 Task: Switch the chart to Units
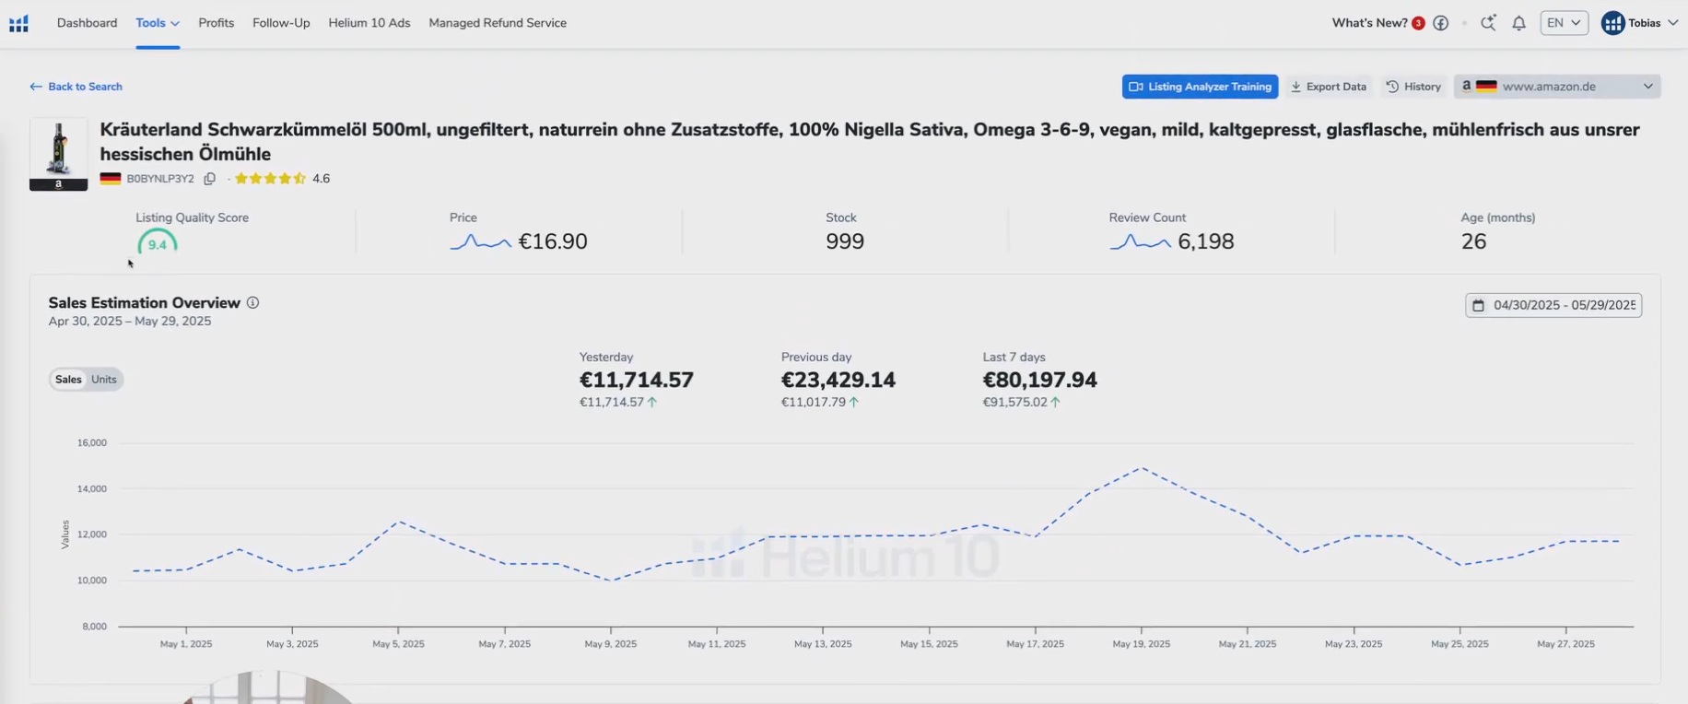pos(104,380)
